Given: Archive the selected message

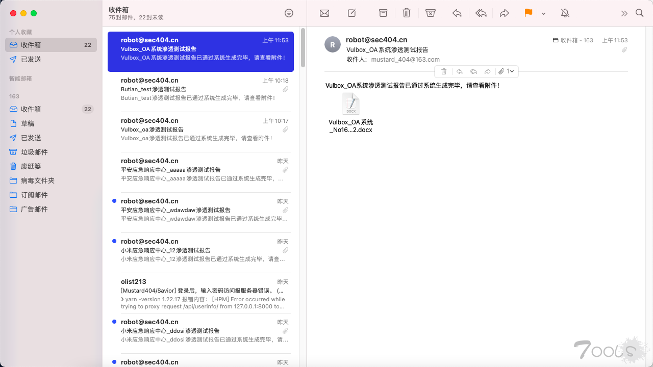Looking at the screenshot, I should click(383, 13).
